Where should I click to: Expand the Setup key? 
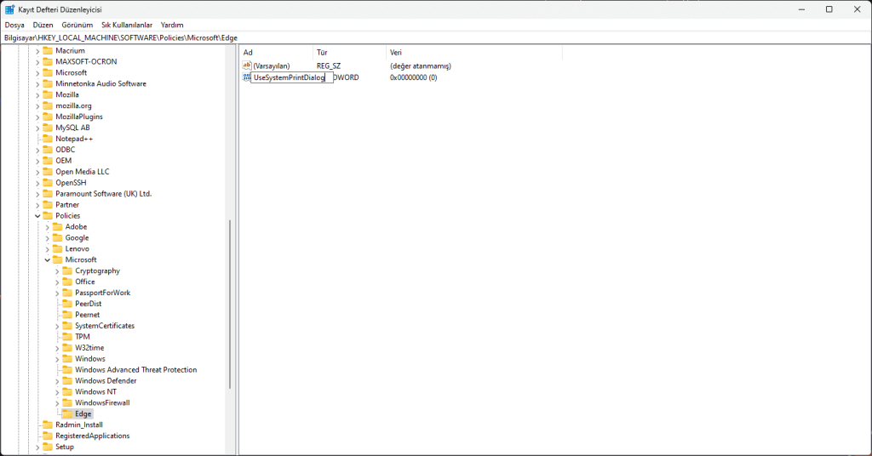[x=37, y=447]
